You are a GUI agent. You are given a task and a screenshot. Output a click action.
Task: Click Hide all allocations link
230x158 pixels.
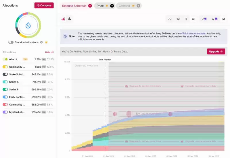[49, 52]
